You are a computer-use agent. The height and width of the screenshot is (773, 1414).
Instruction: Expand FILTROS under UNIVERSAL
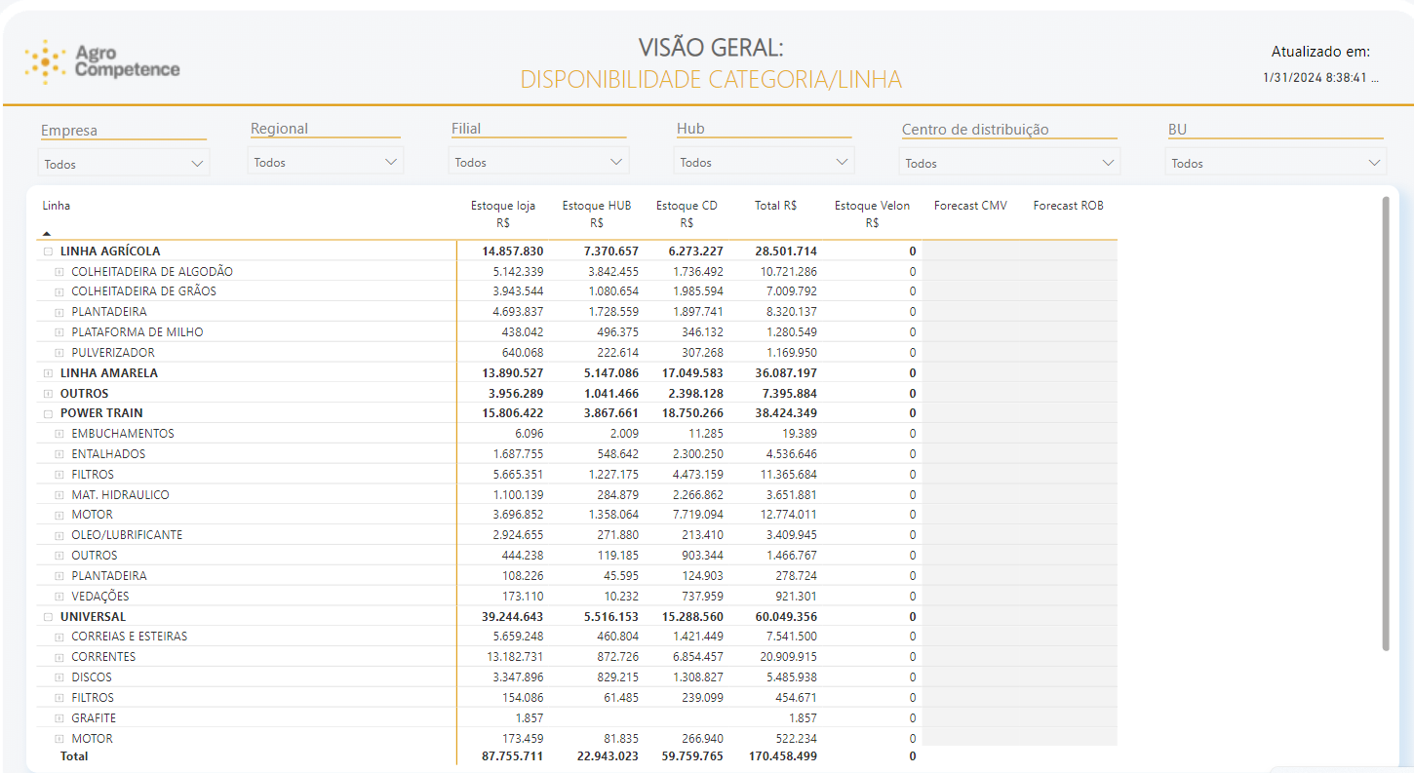[x=59, y=698]
